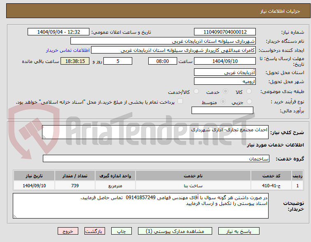The width and height of the screenshot is (311, 242).
Task: Click the پاسخ به نیاز button
Action: pos(239,231)
